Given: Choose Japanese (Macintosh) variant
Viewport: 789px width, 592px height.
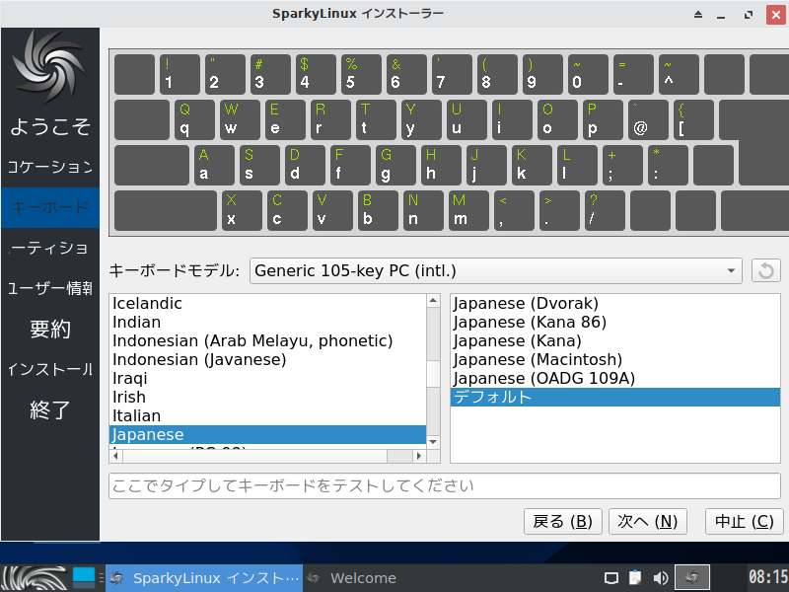Looking at the screenshot, I should [614, 359].
